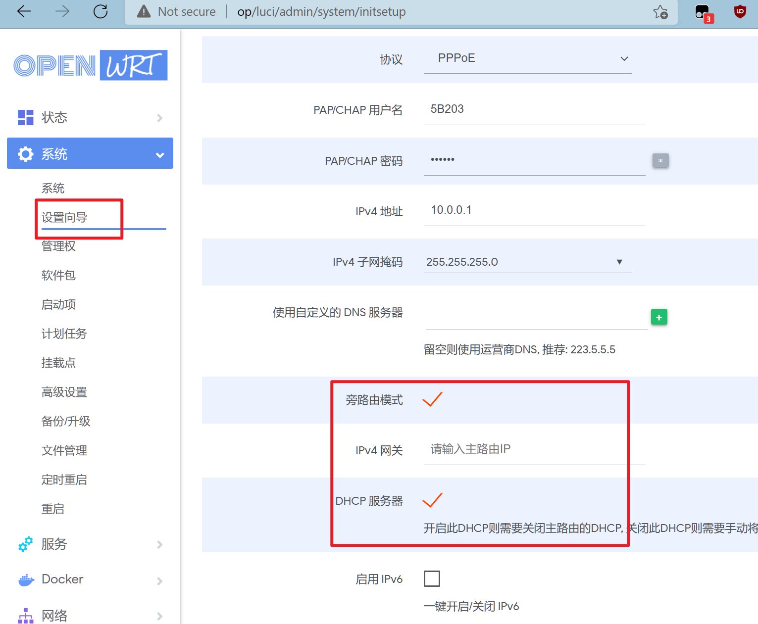Reveal the PAP/CHAP password

[x=660, y=161]
